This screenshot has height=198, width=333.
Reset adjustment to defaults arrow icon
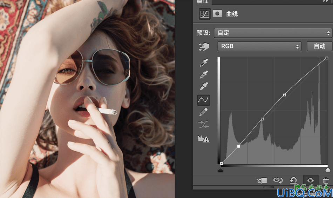pyautogui.click(x=293, y=180)
